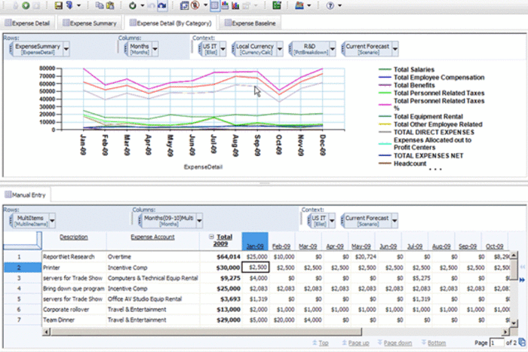
Task: Click the save floppy disk icon
Action: point(59,5)
